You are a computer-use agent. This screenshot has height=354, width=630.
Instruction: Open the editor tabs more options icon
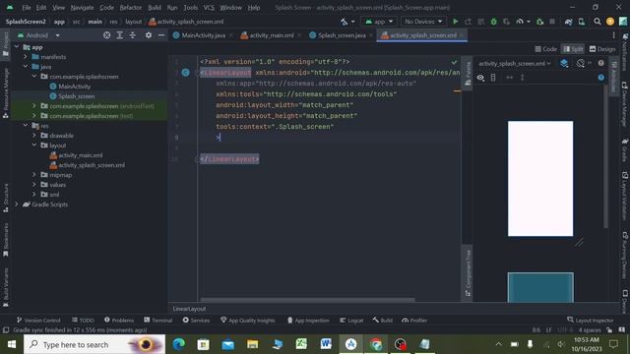click(613, 35)
